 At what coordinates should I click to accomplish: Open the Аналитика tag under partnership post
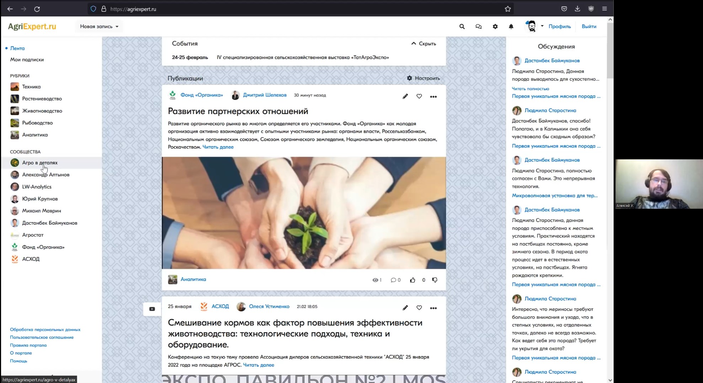[x=193, y=279]
